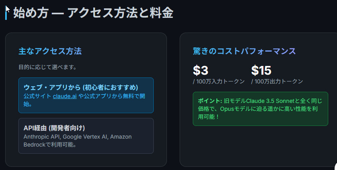Click the 主なアクセス方法 card title
Screen dimensions: 337x170
(x=50, y=51)
